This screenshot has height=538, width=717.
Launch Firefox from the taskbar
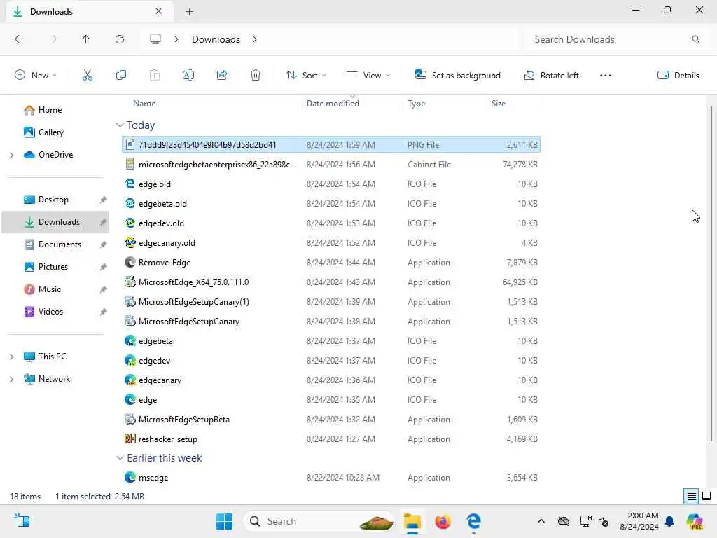[x=443, y=521]
